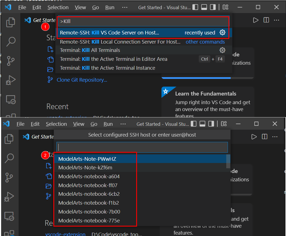Toggle Primary Side Bar in top title bar
The width and height of the screenshot is (286, 236).
click(195, 7)
